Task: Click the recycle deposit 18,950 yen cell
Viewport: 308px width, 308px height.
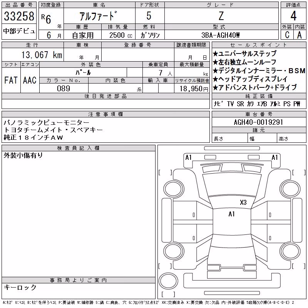Action: [192, 89]
